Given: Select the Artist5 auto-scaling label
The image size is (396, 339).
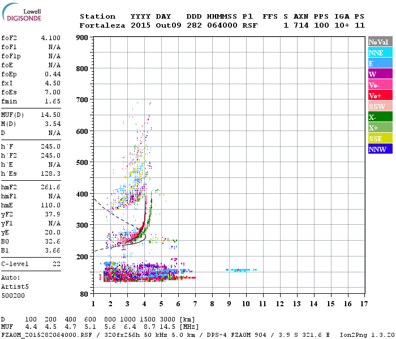Looking at the screenshot, I should click(x=14, y=286).
